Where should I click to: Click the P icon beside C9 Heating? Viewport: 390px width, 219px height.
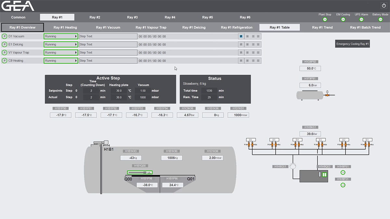point(5,61)
